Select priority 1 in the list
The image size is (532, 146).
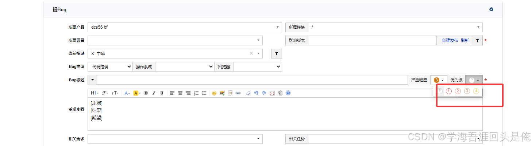(x=449, y=91)
